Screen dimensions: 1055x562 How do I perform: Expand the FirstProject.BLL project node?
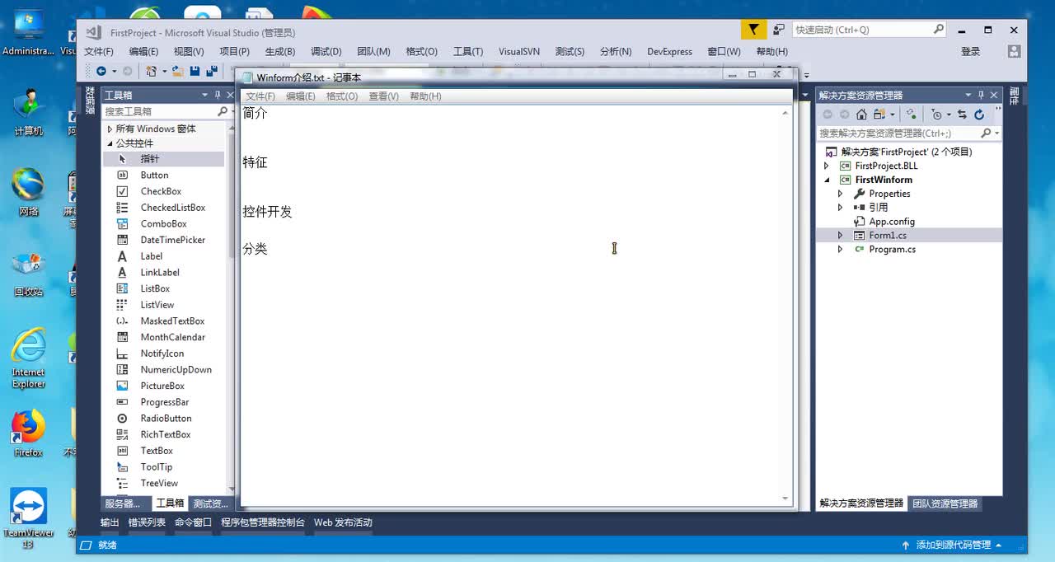827,166
